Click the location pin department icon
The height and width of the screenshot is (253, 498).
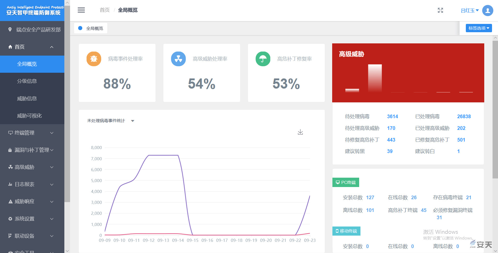[x=10, y=30]
